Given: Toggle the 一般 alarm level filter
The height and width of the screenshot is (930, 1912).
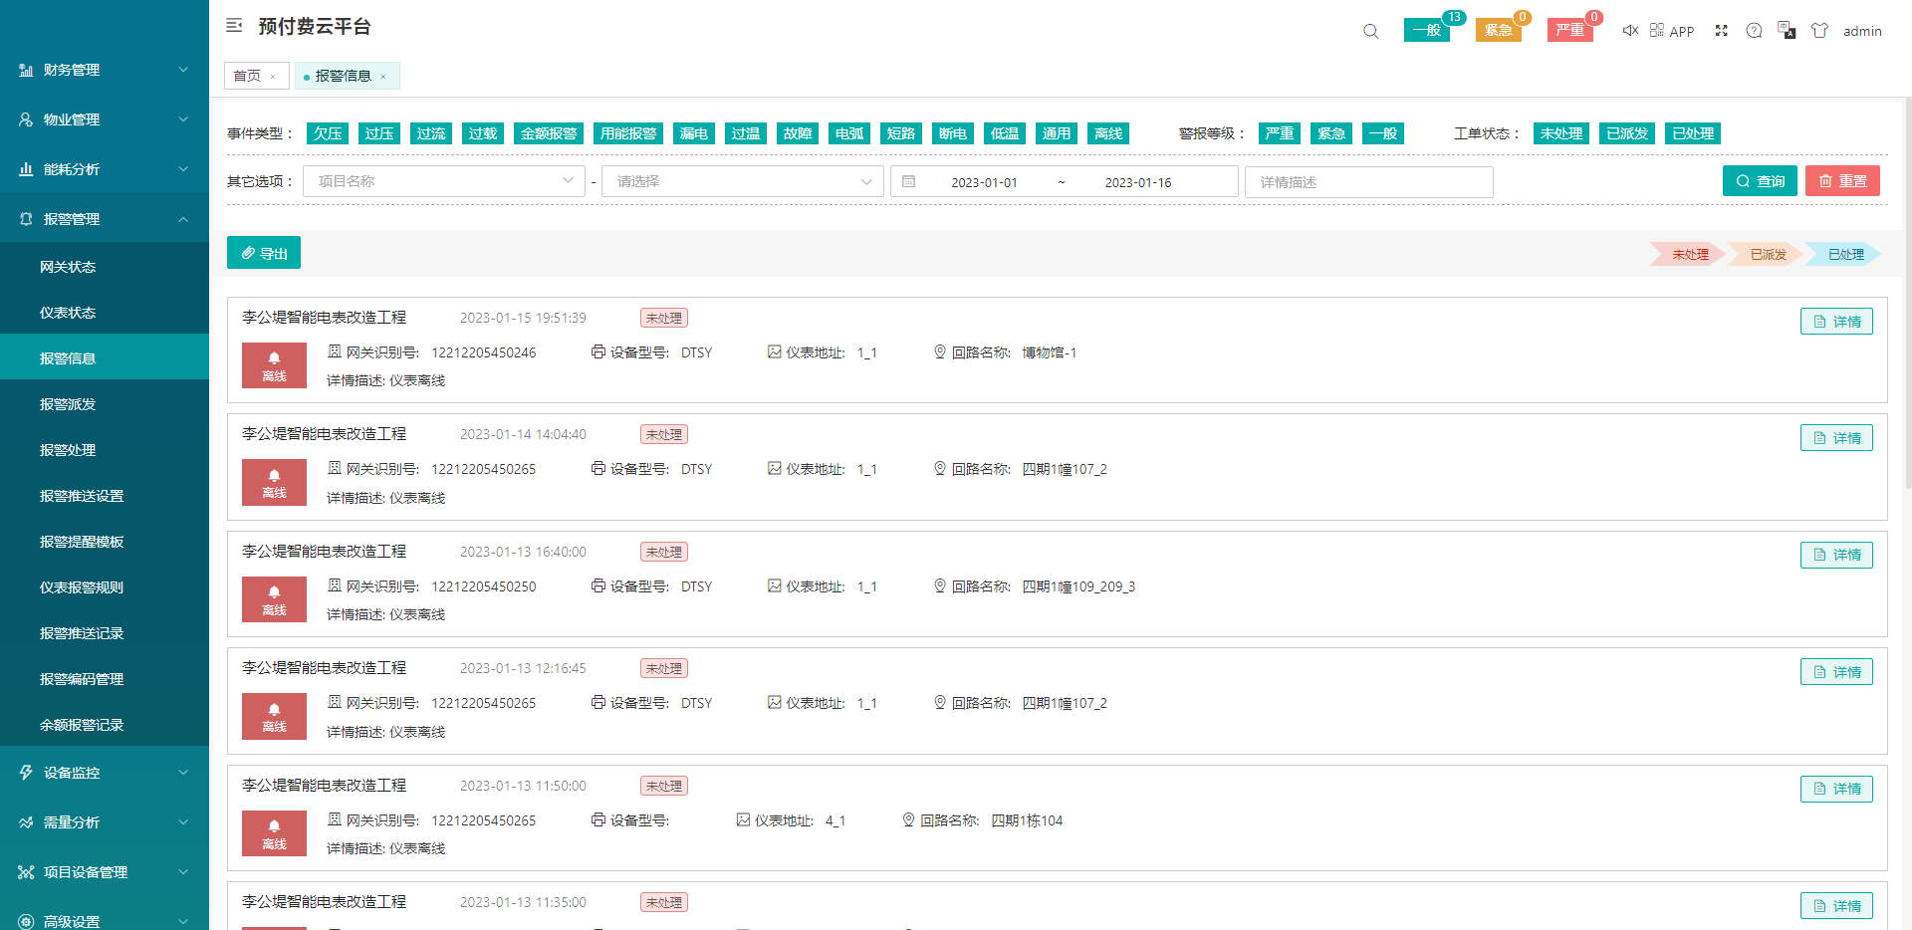Looking at the screenshot, I should pos(1383,133).
